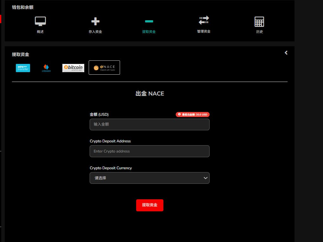The image size is (323, 242).
Task: Switch to the 概述 tab label
Action: click(40, 32)
